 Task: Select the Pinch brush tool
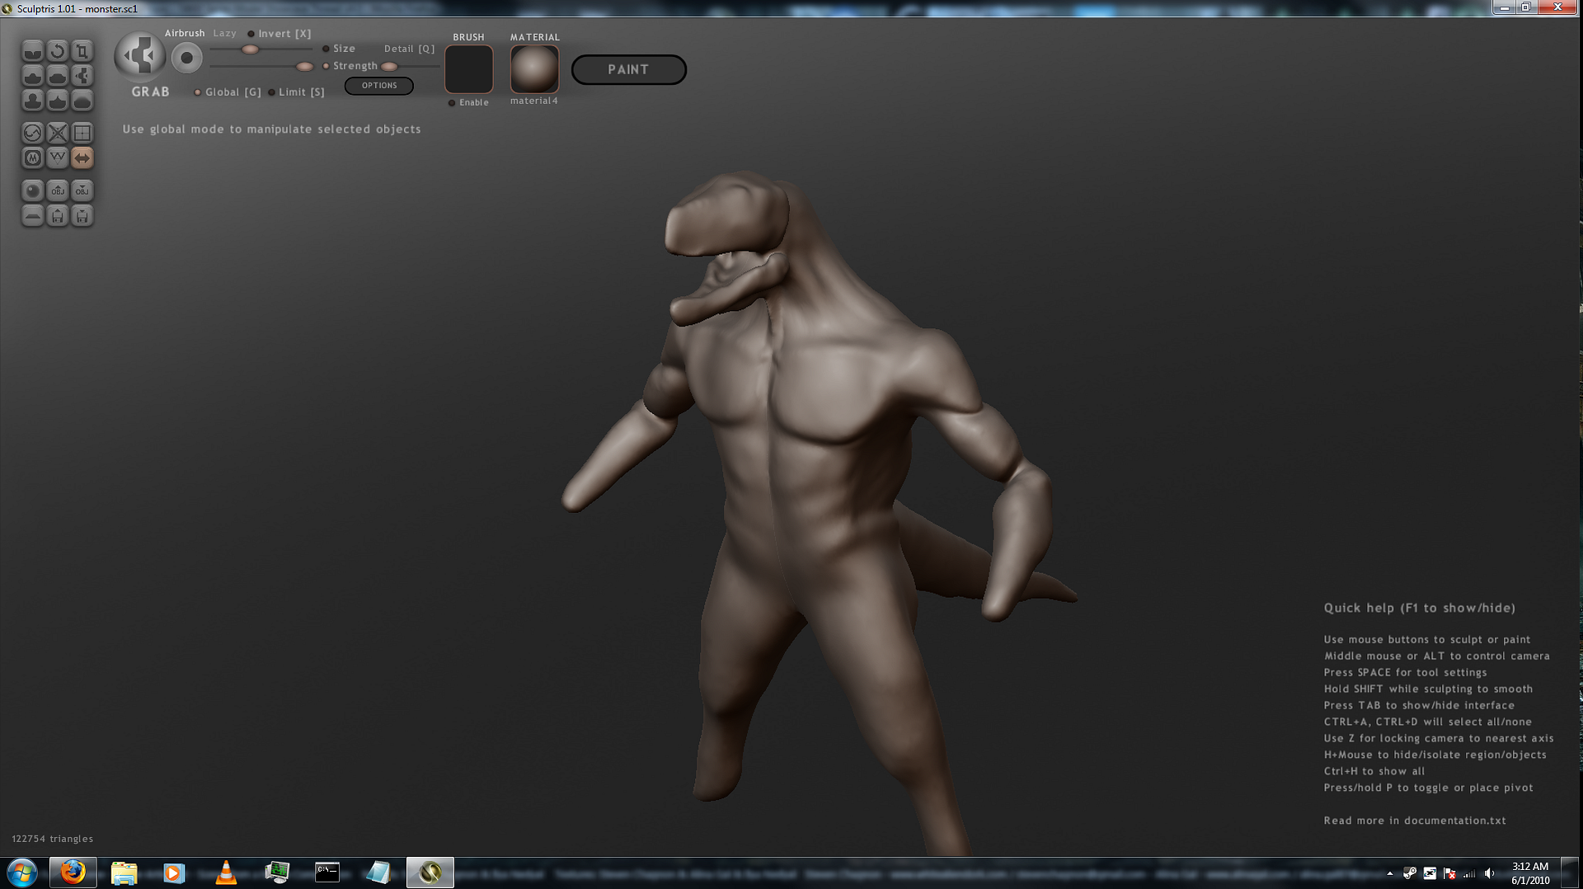click(58, 101)
